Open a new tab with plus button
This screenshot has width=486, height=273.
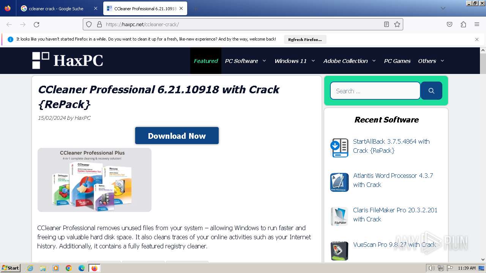[195, 8]
